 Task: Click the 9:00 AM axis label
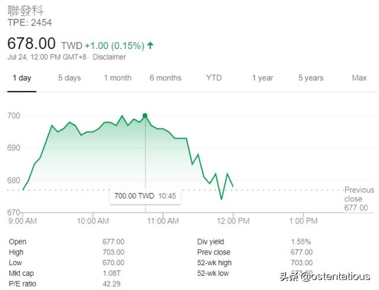[23, 221]
